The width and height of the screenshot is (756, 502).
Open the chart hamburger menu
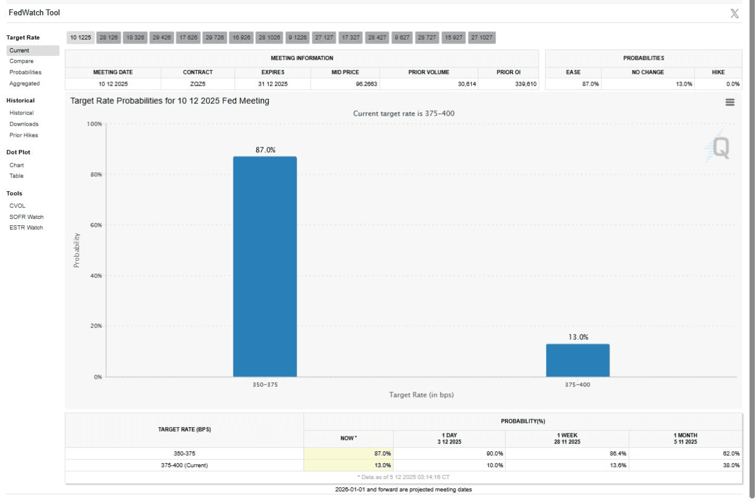(x=729, y=102)
